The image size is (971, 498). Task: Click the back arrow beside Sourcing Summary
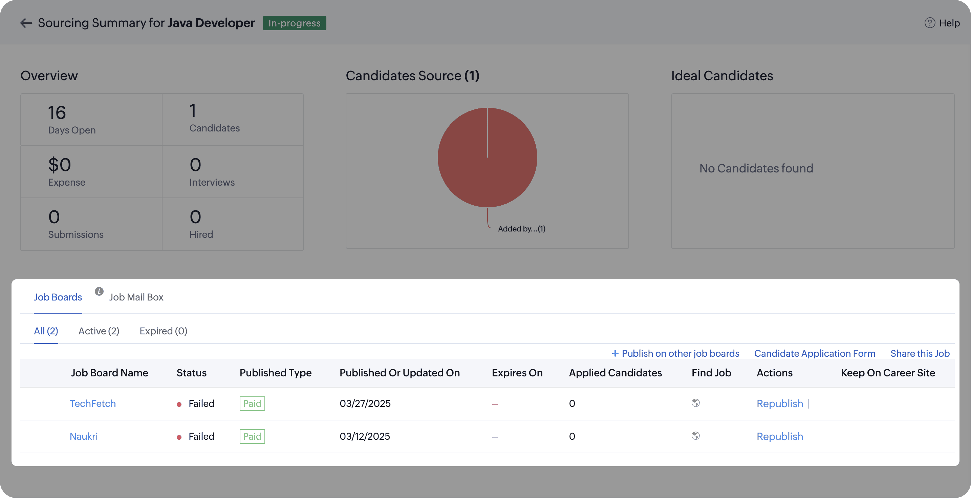pyautogui.click(x=26, y=23)
